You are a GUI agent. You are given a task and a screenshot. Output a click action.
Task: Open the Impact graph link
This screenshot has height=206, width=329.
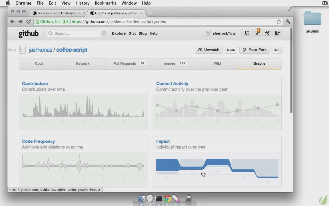[x=163, y=141]
